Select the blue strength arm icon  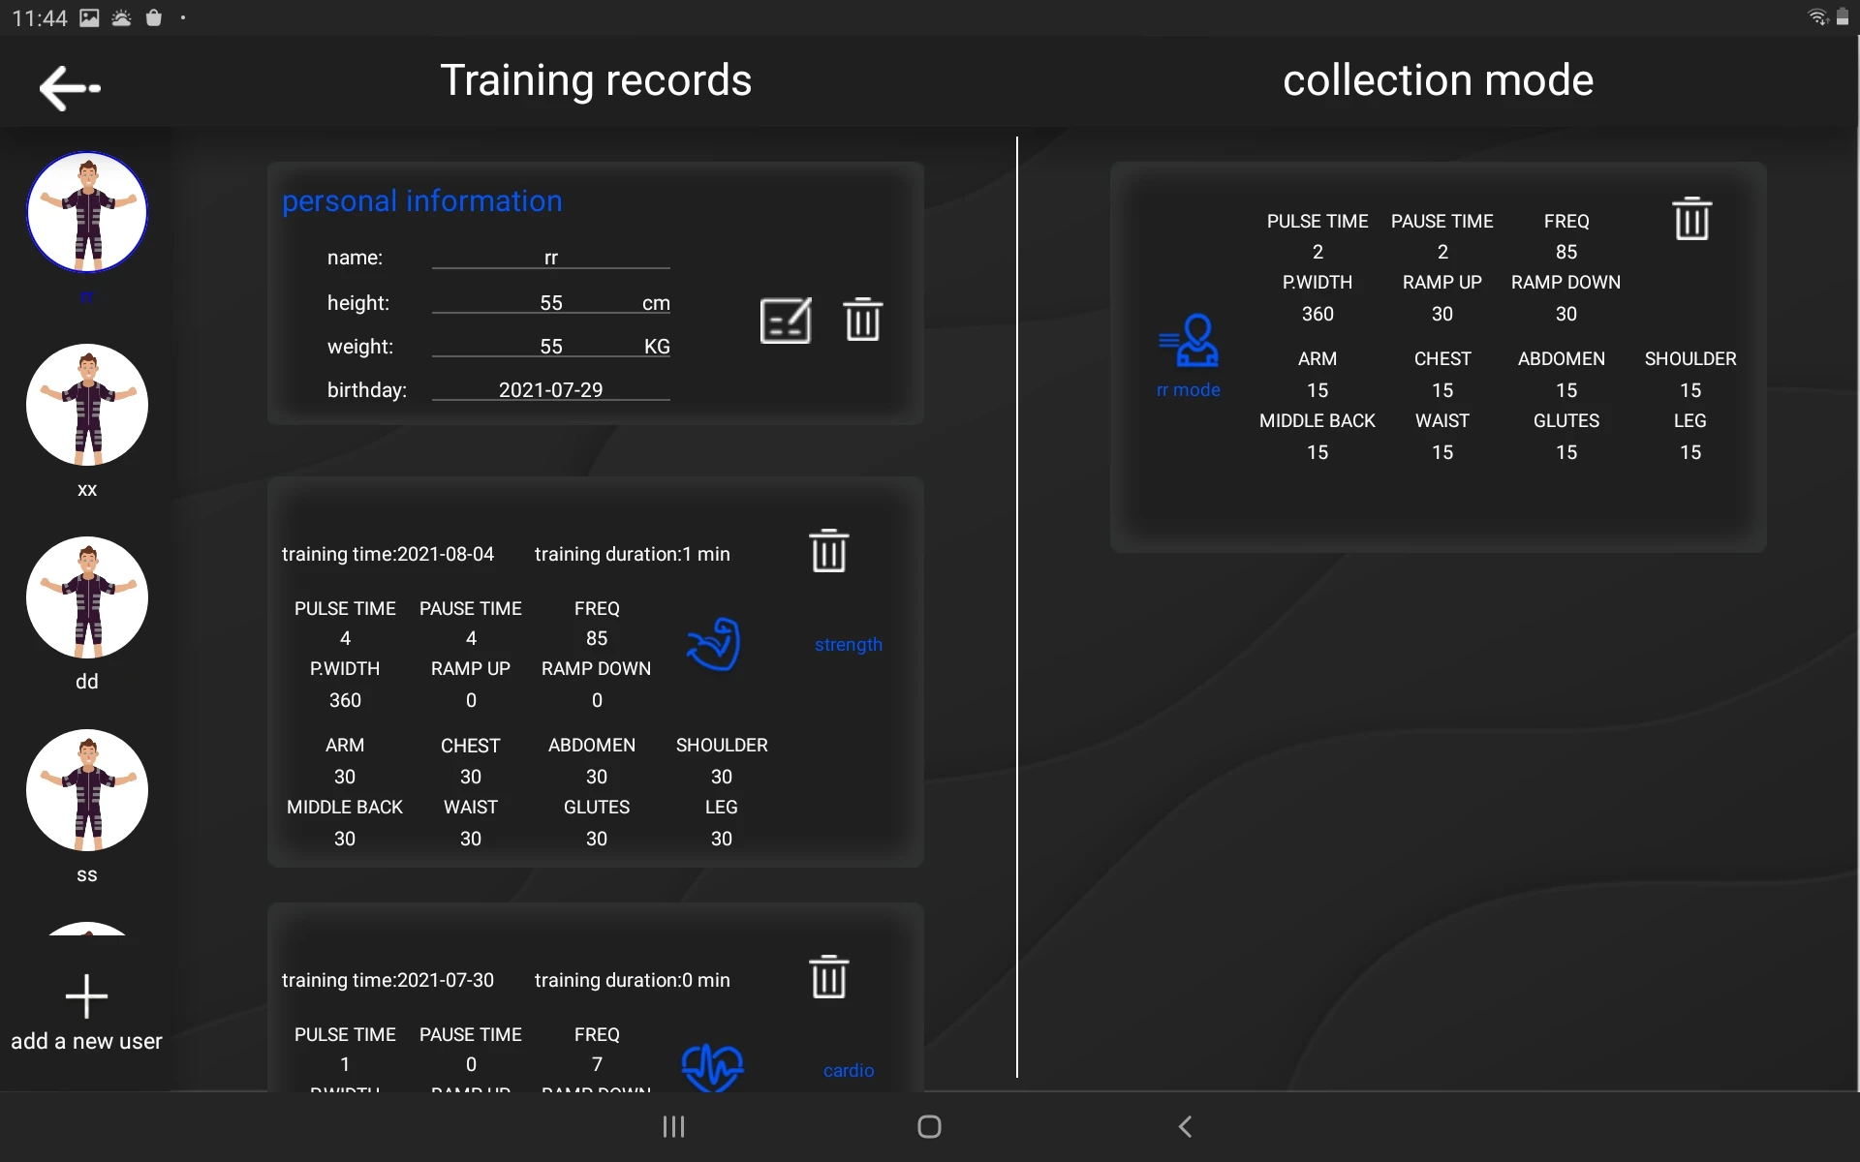(714, 644)
